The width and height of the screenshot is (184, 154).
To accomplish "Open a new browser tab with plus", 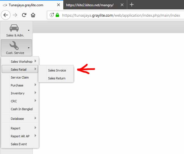I will coord(131,5).
